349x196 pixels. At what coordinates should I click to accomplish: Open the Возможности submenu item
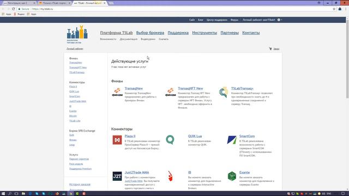point(108,39)
